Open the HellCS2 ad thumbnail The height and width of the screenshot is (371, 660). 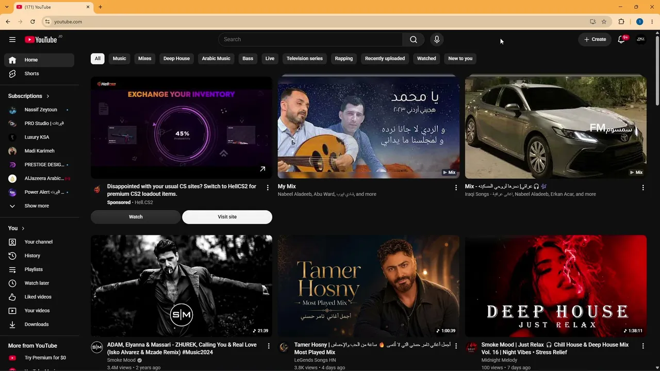[181, 127]
